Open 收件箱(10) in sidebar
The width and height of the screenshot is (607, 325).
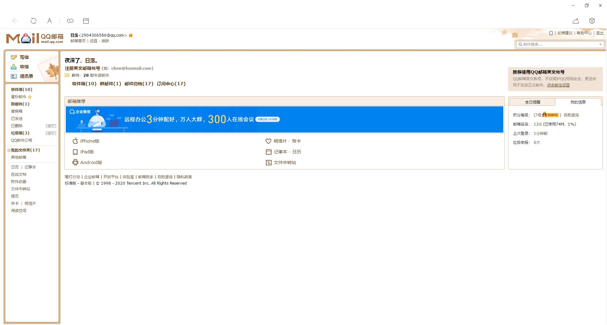[x=21, y=90]
